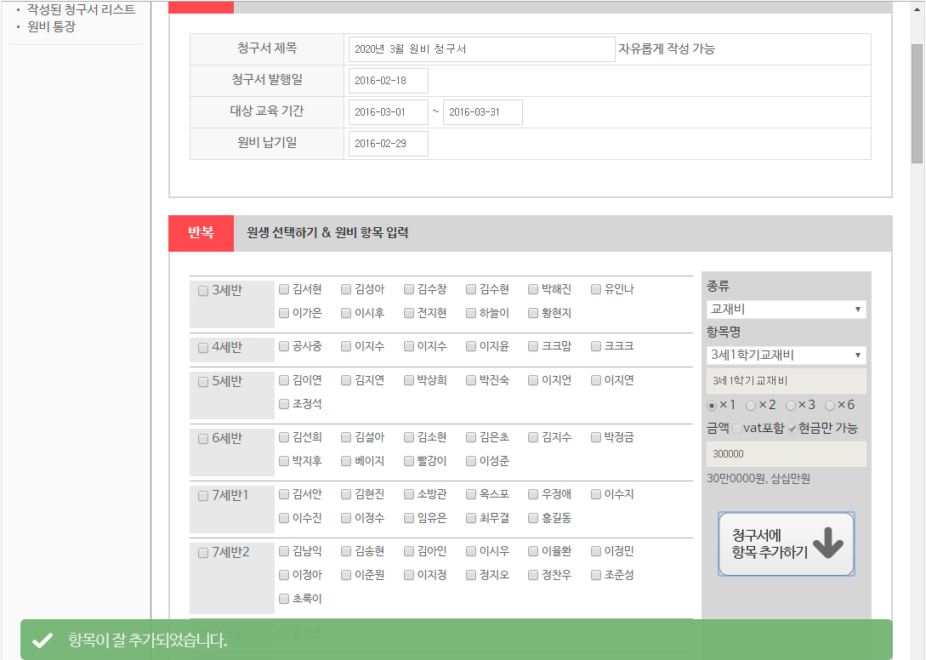The image size is (926, 660).
Task: Select the ×6 multiplier radio button
Action: (830, 406)
